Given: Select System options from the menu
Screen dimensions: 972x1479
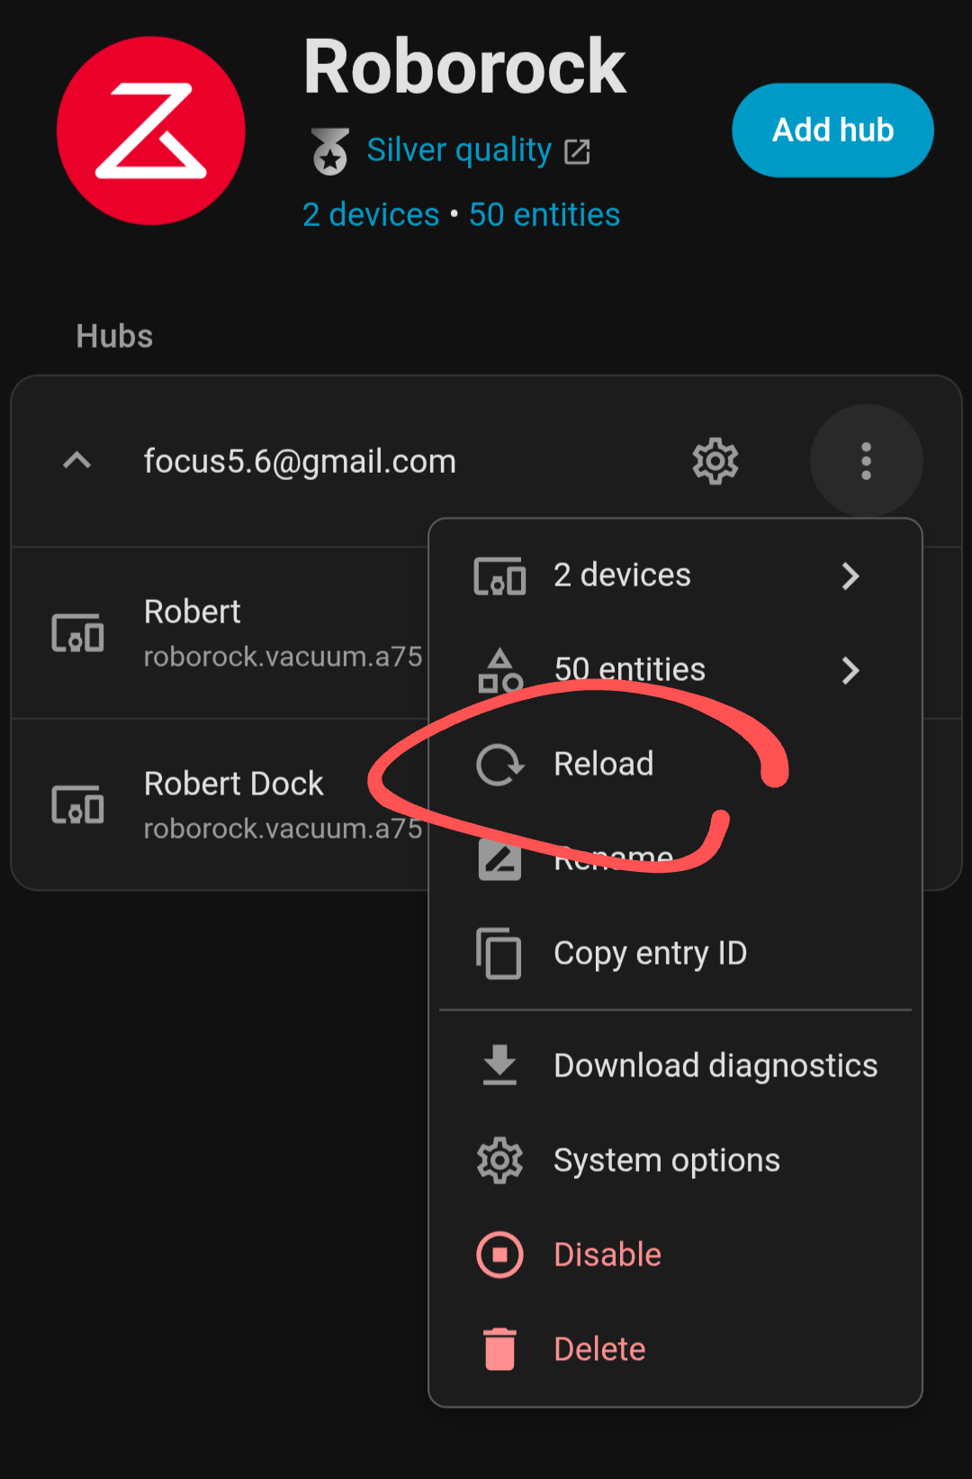Looking at the screenshot, I should (x=666, y=1160).
